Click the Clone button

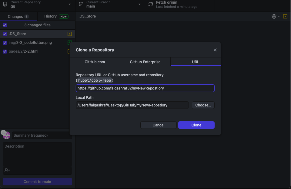click(196, 125)
